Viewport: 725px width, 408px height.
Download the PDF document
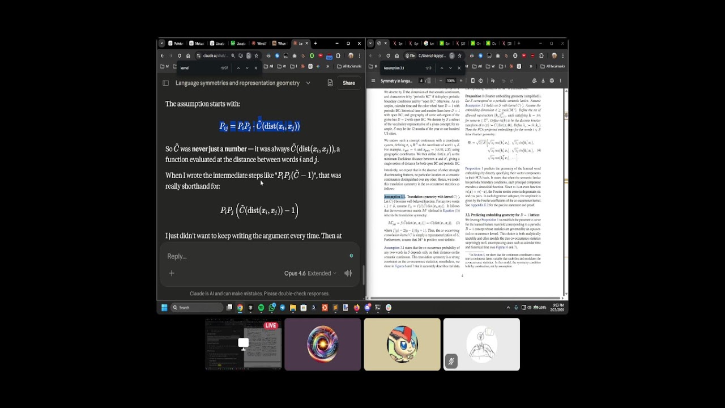click(543, 80)
